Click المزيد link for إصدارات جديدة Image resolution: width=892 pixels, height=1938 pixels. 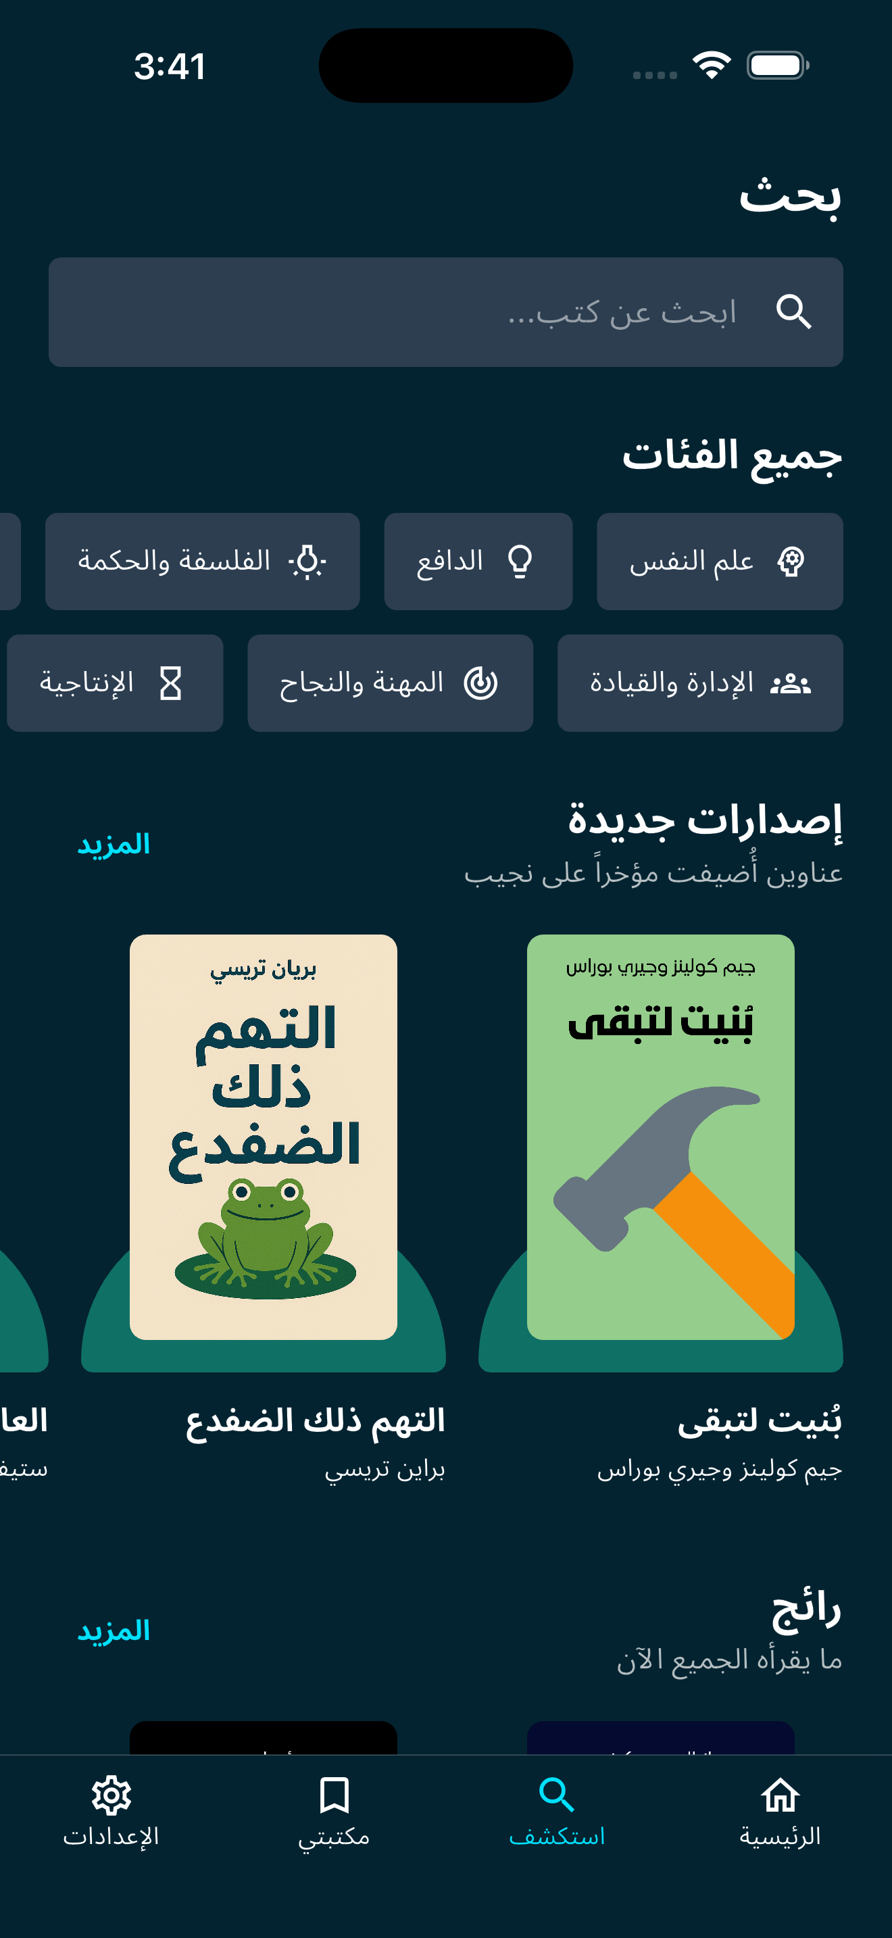[x=114, y=844]
